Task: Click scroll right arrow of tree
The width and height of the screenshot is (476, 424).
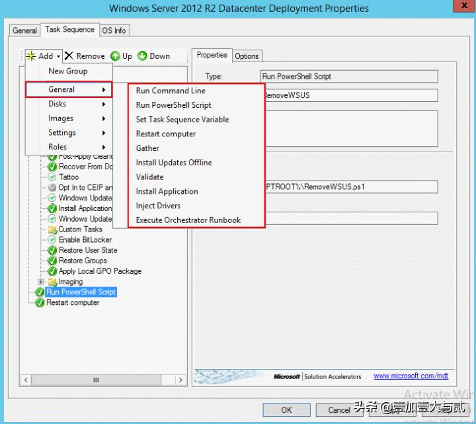Action: click(180, 380)
